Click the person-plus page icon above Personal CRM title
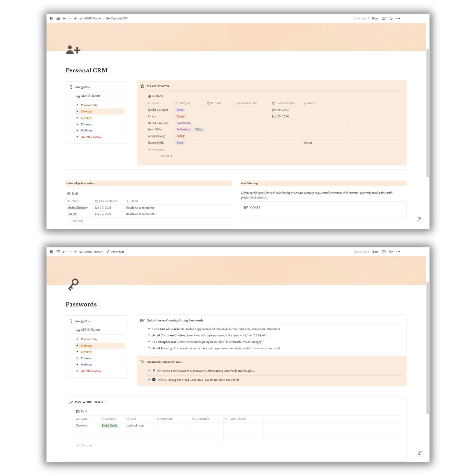 [73, 50]
